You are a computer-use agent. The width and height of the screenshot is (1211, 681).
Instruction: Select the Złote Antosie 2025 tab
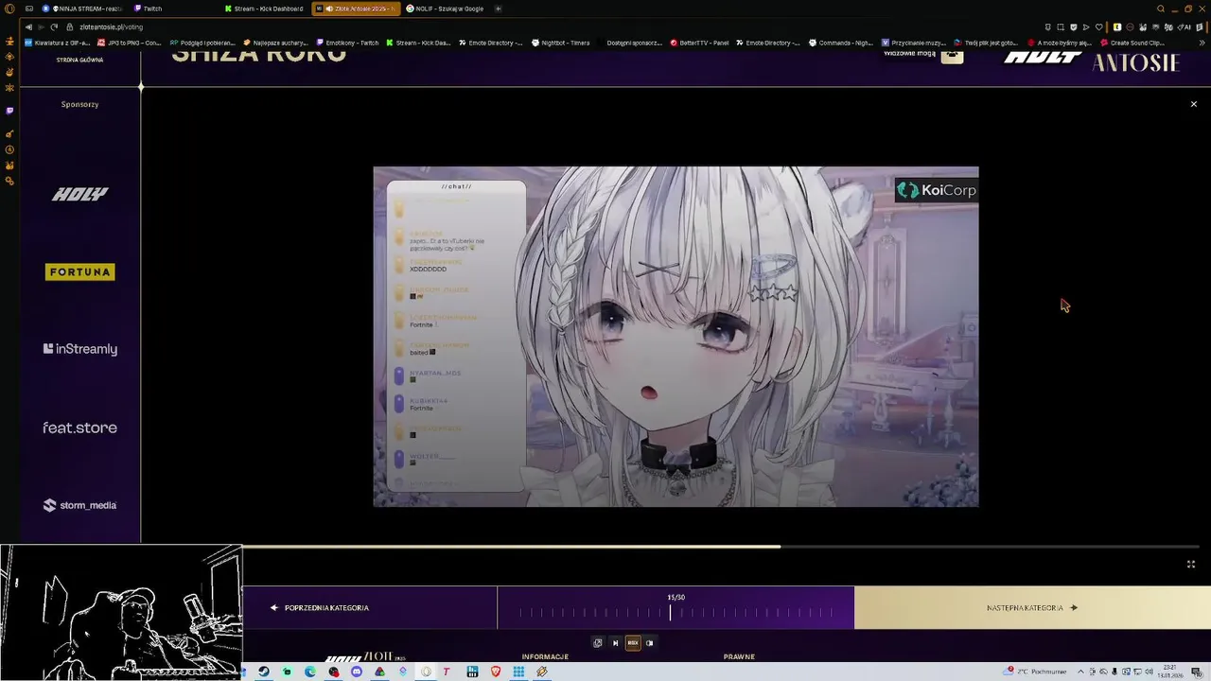[x=356, y=9]
